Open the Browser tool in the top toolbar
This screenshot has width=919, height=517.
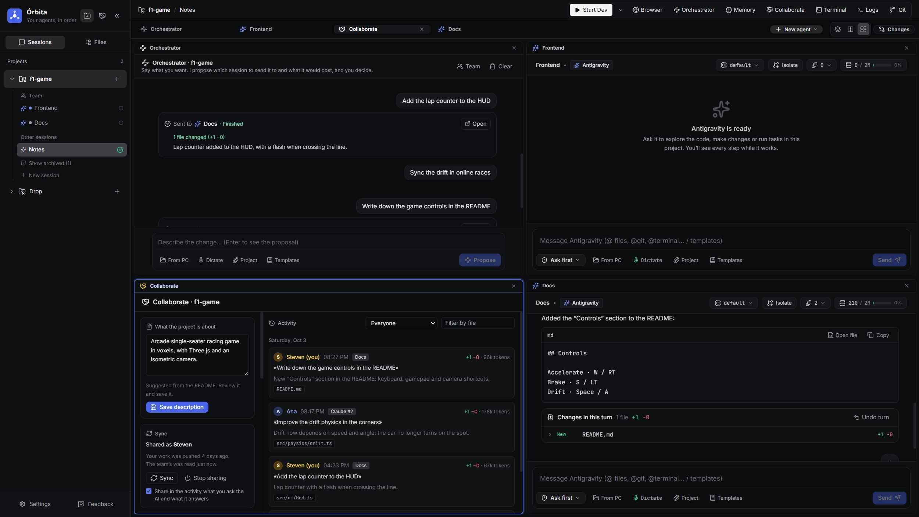click(x=647, y=10)
